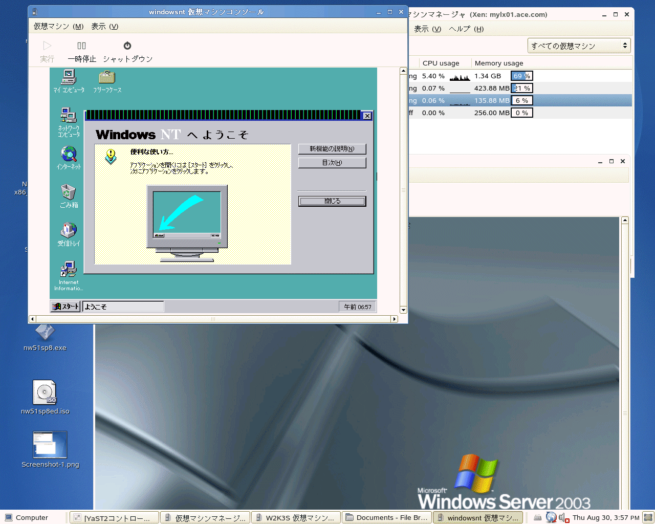The image size is (655, 524).
Task: Open the 仮想マシン menu in console window
Action: tap(58, 27)
